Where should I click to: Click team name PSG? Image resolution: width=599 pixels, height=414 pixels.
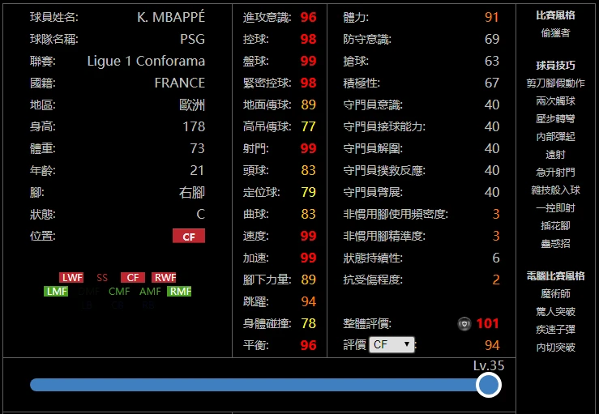click(193, 39)
